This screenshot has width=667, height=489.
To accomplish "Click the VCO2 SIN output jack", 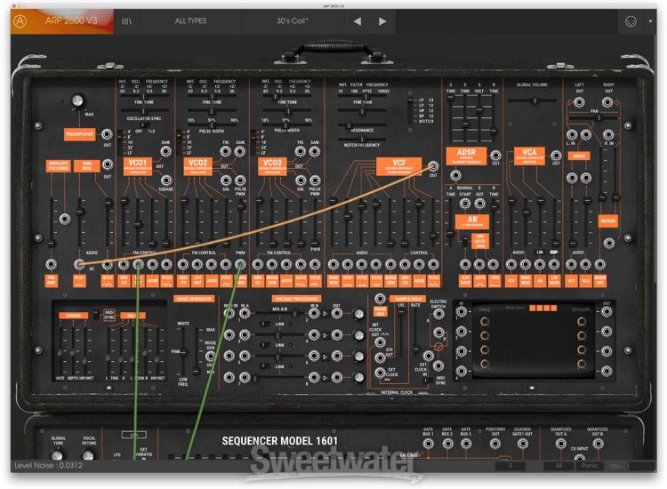I will coord(226,180).
